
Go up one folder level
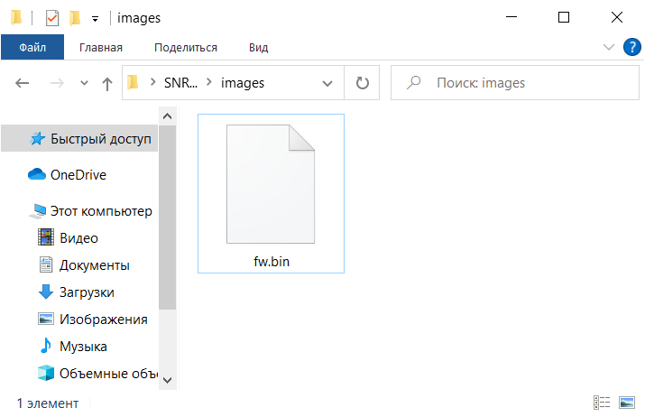tap(107, 84)
